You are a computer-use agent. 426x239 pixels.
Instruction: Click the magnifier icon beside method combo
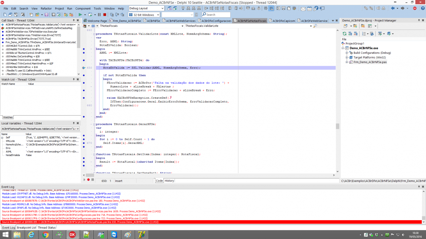(x=315, y=26)
